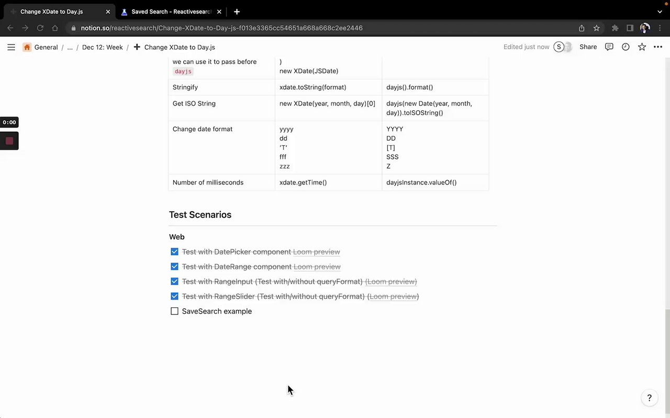Go to Dec 12: Week breadcrumb

pyautogui.click(x=102, y=47)
